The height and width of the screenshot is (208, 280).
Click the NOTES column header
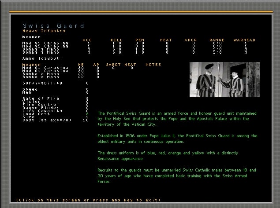153,65
